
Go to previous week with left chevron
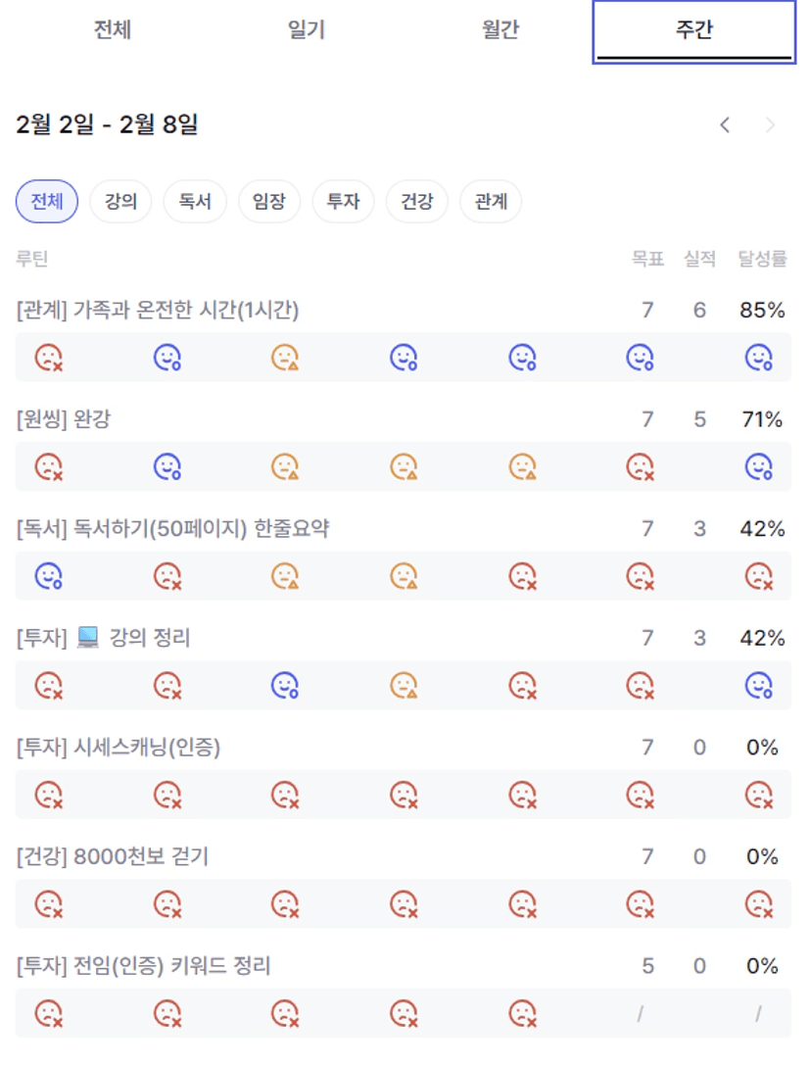point(725,125)
